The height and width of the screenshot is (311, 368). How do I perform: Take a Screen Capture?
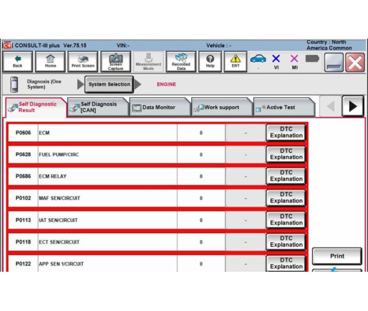point(115,61)
